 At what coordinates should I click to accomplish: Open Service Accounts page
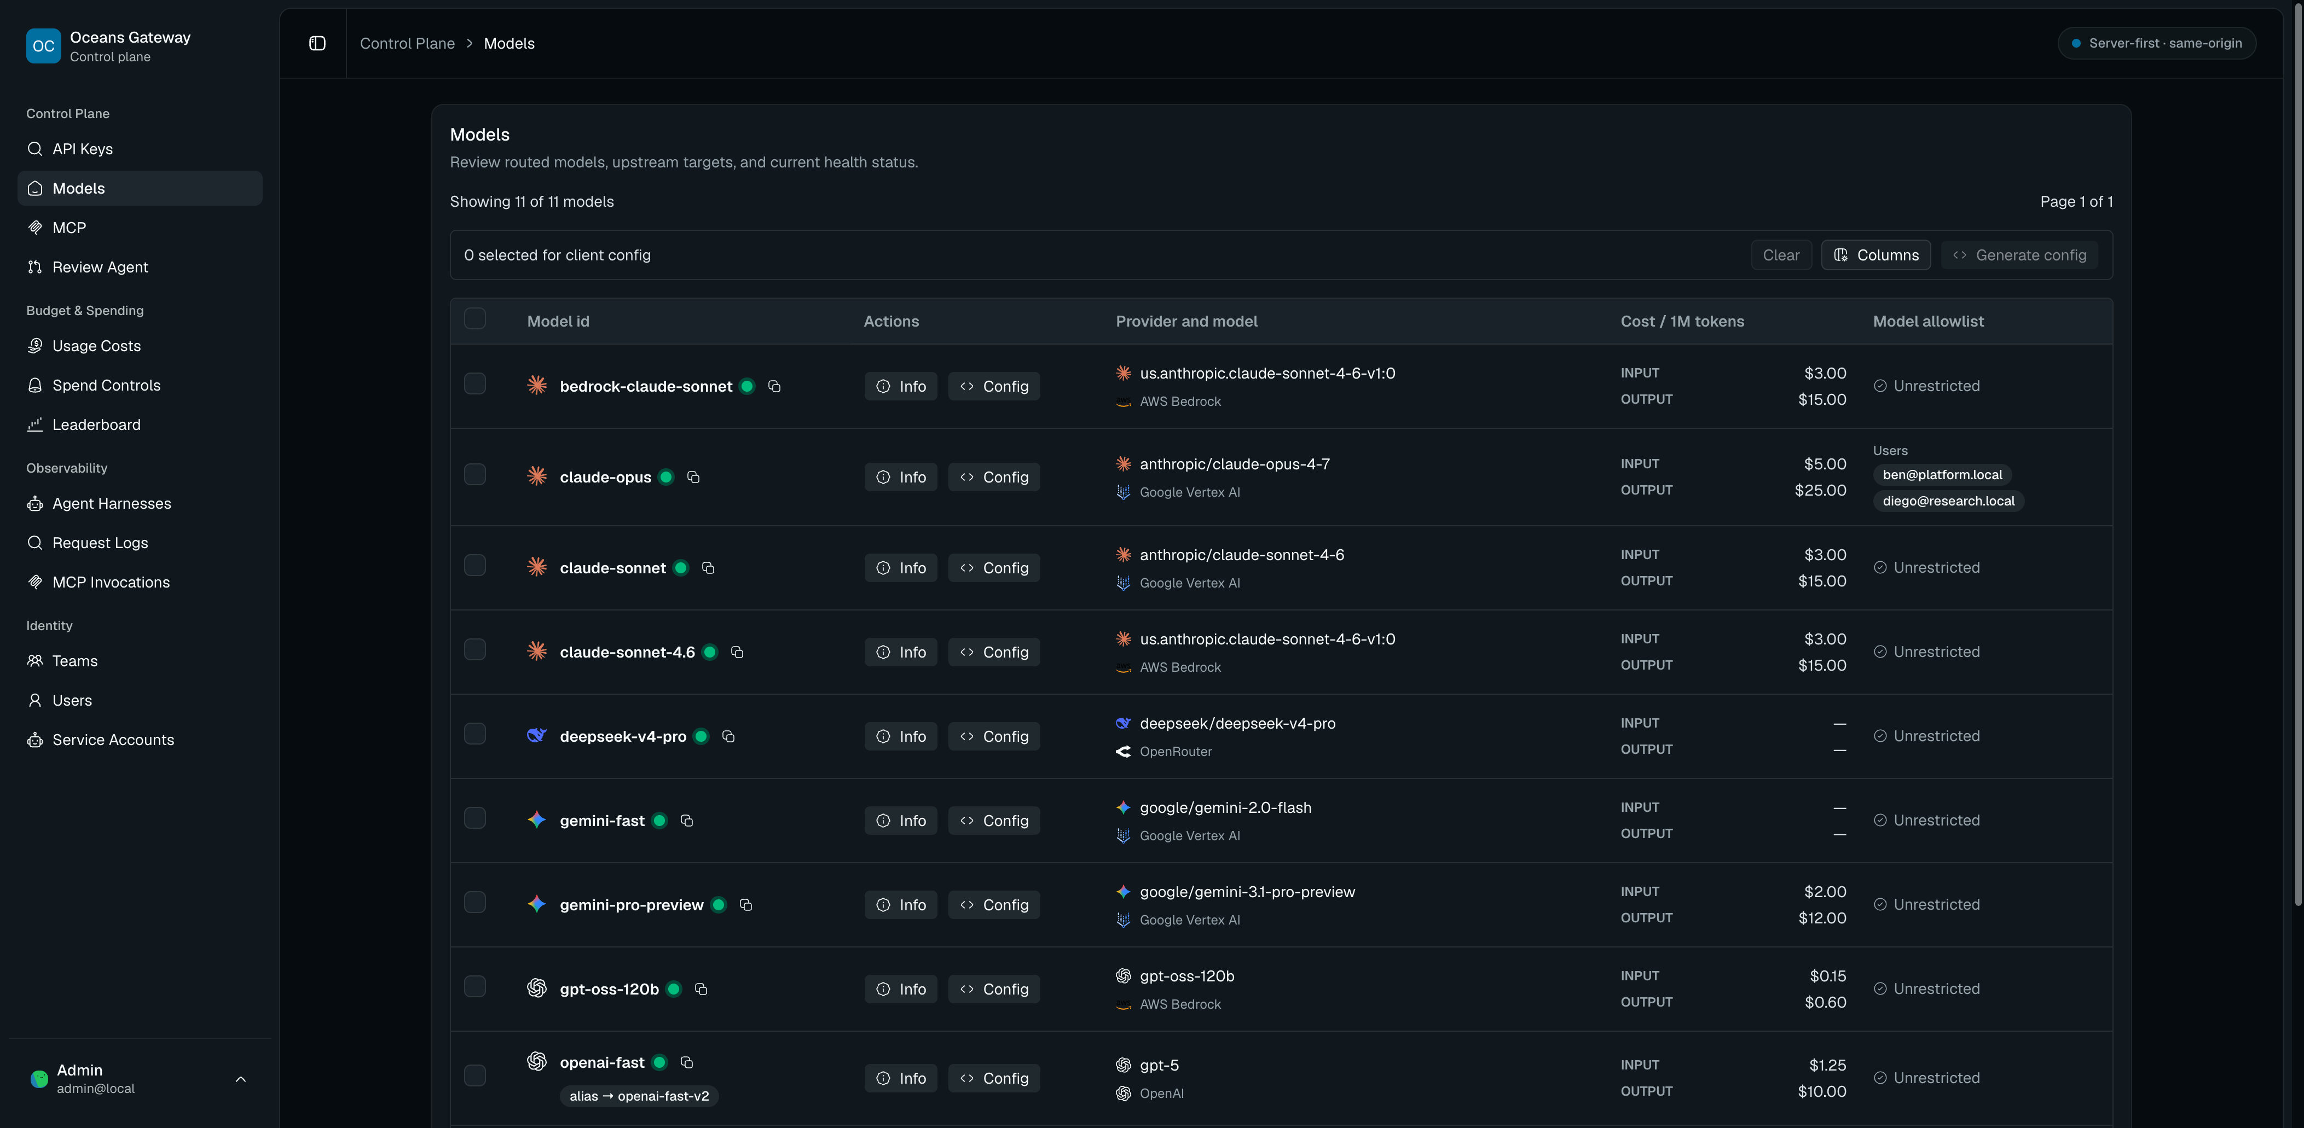(140, 740)
